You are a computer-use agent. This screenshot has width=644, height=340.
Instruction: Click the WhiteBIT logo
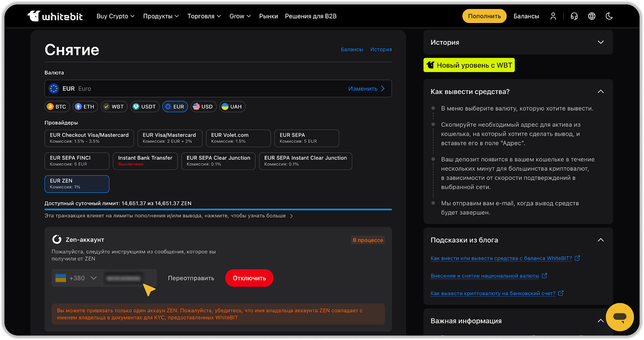coord(55,16)
